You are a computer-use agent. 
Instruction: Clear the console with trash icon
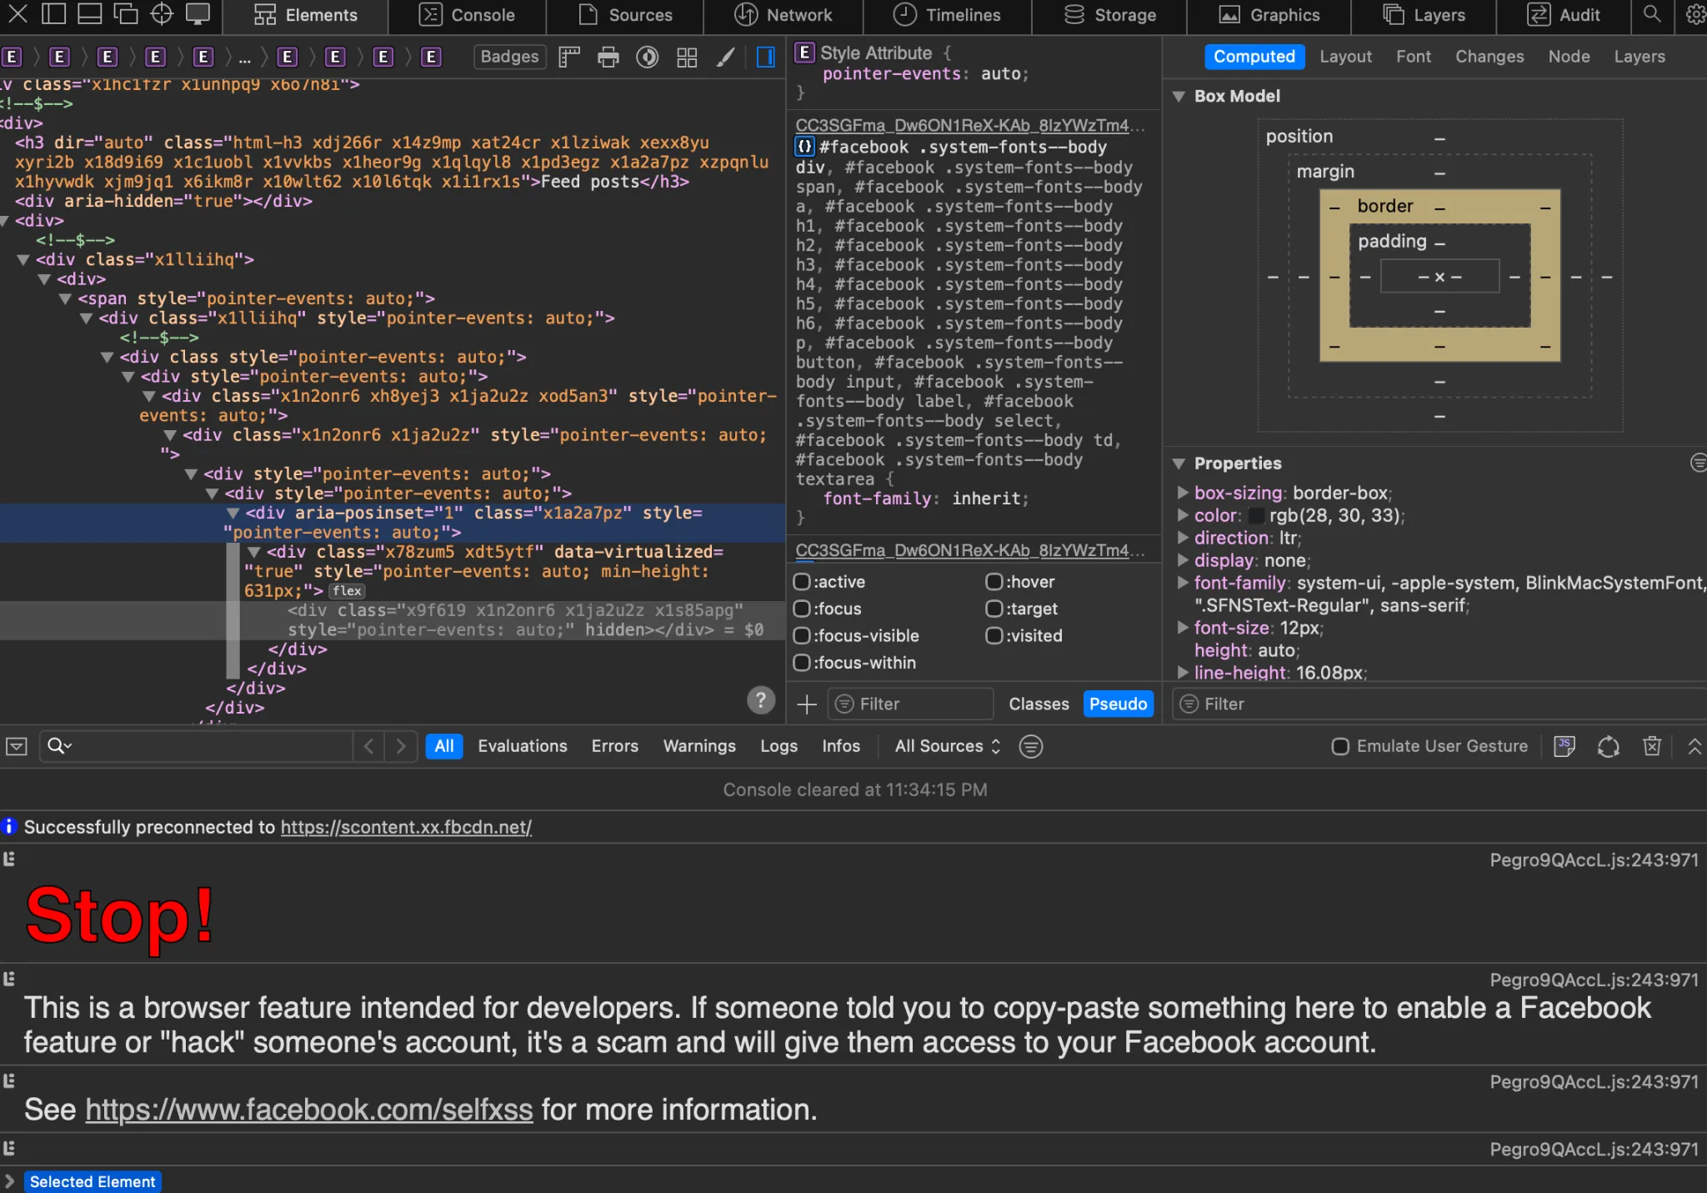[1652, 746]
